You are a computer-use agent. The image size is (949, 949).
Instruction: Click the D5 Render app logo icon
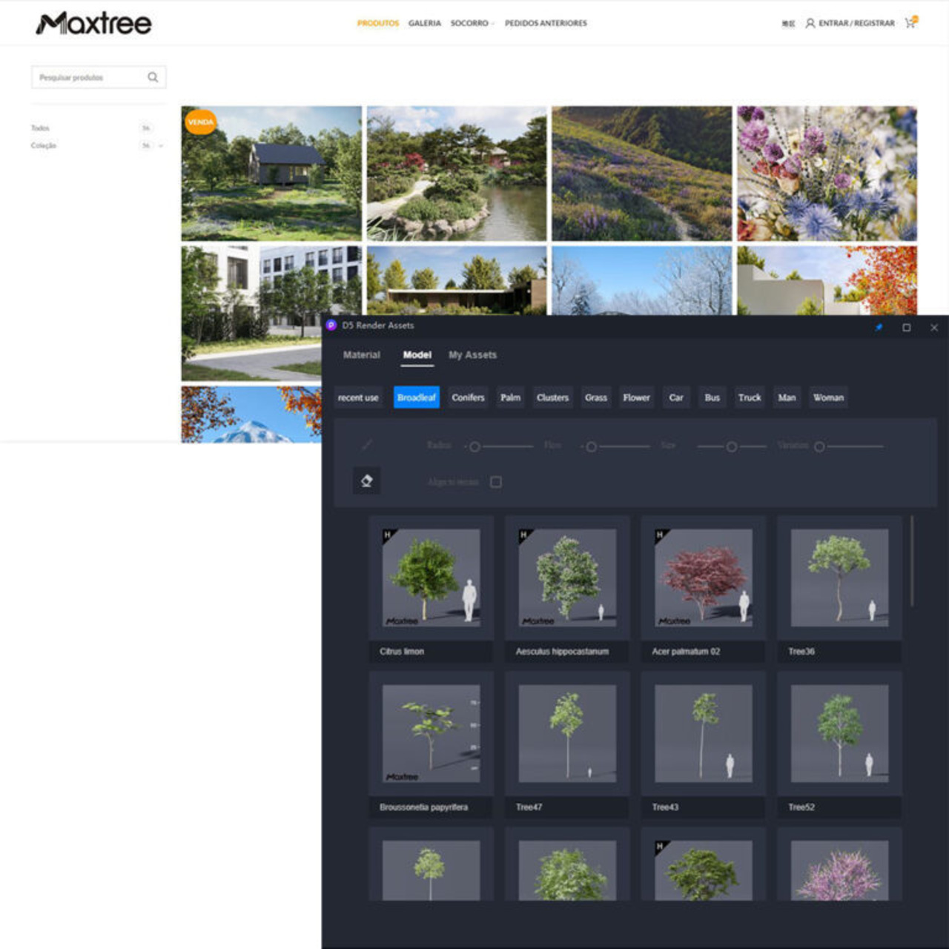point(331,325)
